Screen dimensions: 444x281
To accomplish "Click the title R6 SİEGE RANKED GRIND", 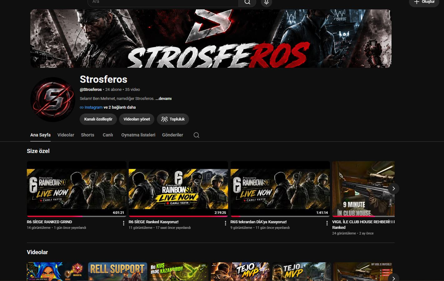I will [x=49, y=222].
